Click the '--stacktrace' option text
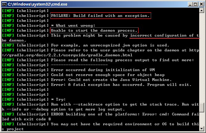 tap(88, 104)
